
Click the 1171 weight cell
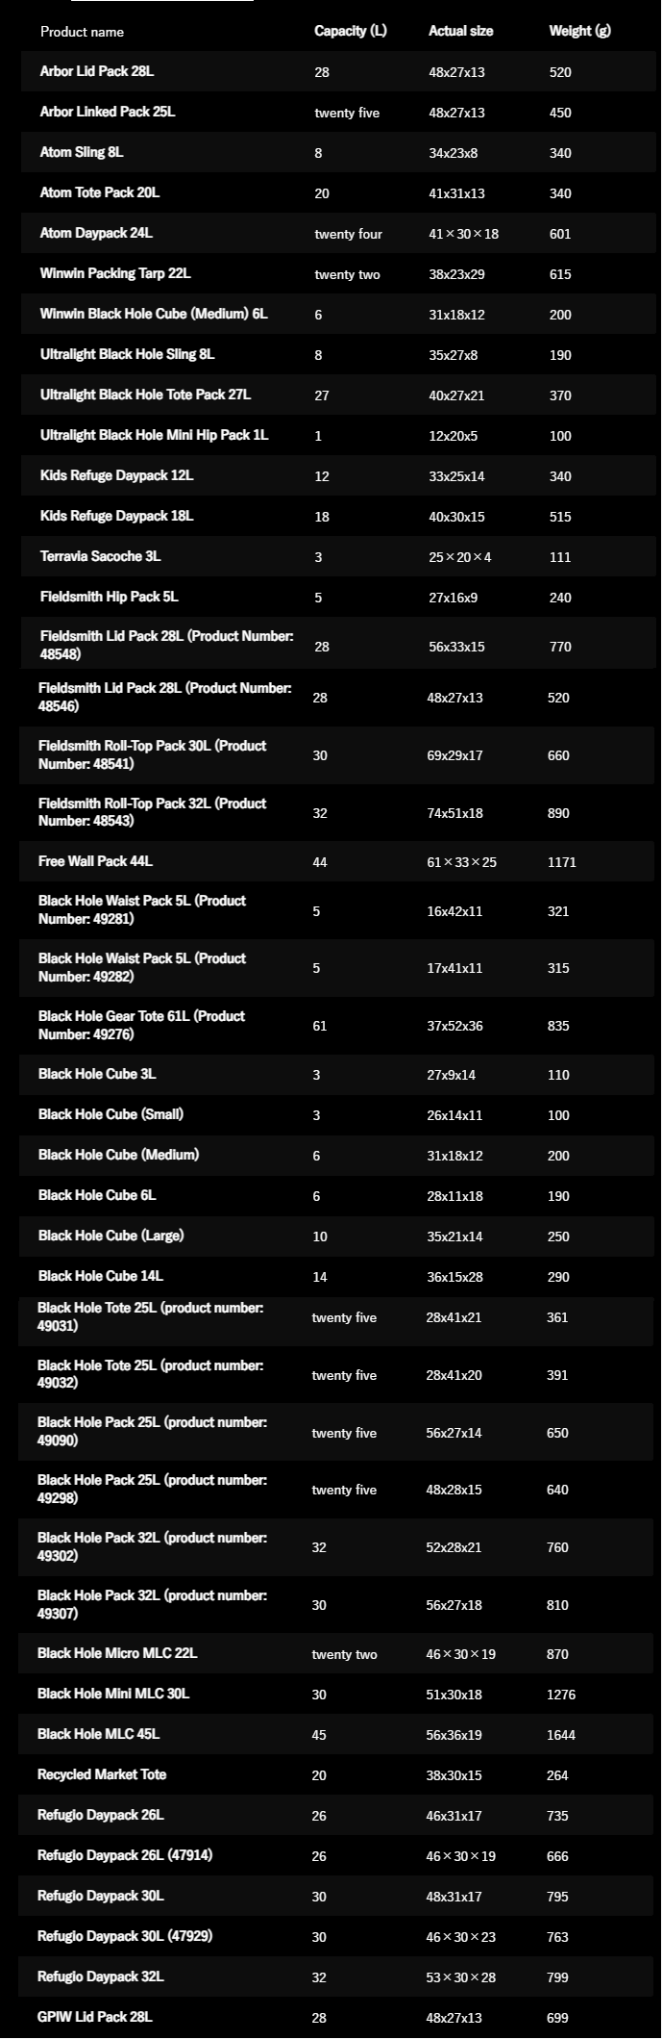tap(561, 862)
